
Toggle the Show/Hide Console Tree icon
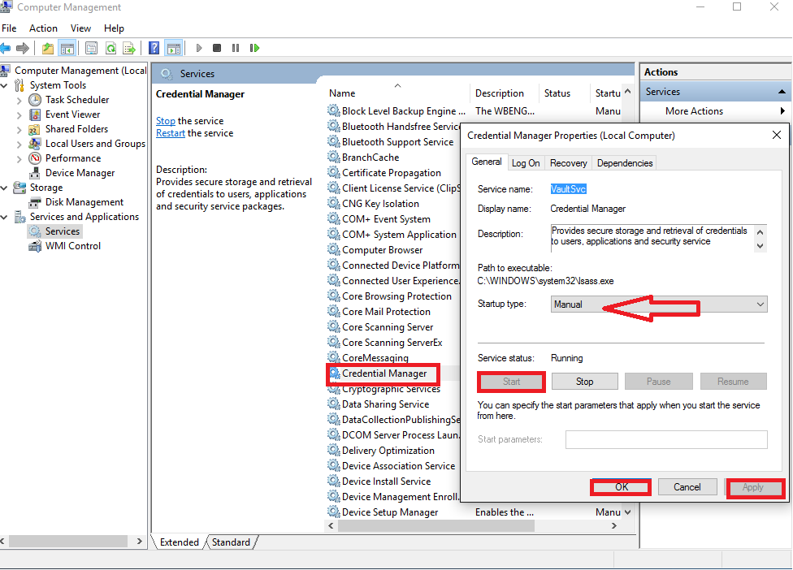(x=68, y=48)
